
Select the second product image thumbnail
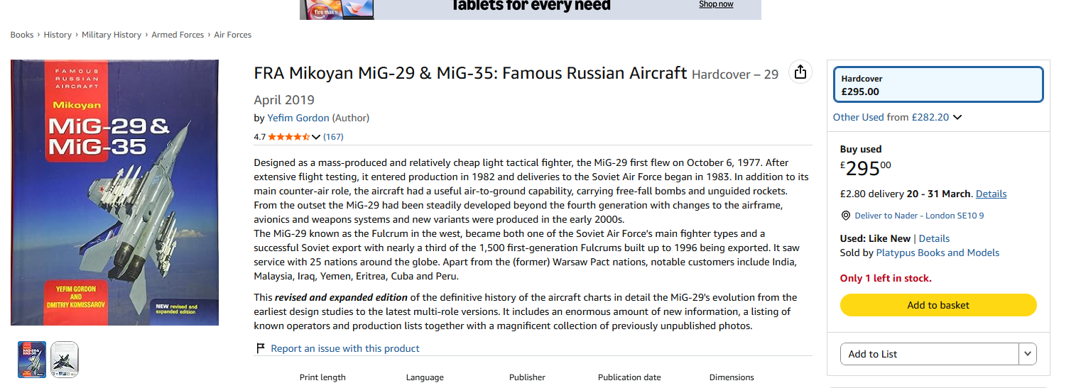tap(65, 360)
